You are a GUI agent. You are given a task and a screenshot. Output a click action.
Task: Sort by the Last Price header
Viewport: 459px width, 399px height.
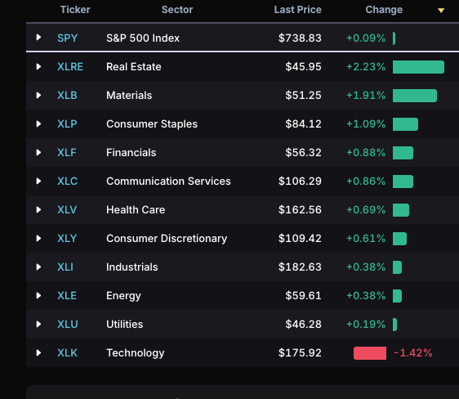coord(298,10)
